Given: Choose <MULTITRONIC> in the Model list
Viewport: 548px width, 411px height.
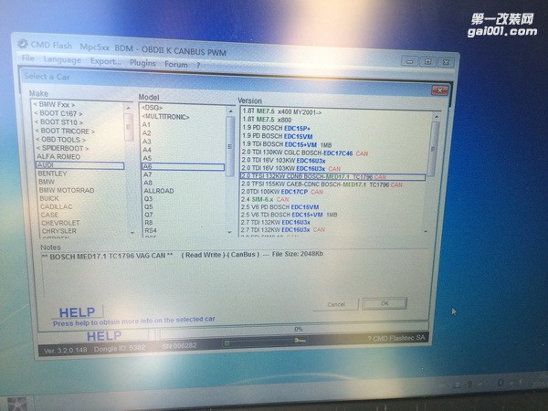Looking at the screenshot, I should [165, 117].
